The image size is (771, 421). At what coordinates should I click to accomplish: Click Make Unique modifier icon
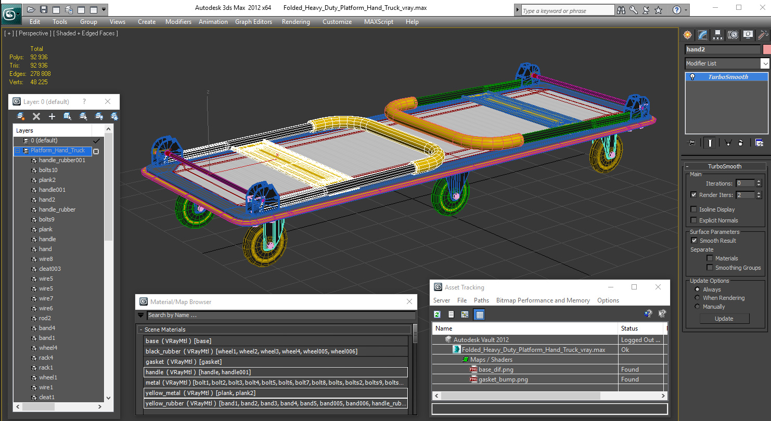[728, 142]
